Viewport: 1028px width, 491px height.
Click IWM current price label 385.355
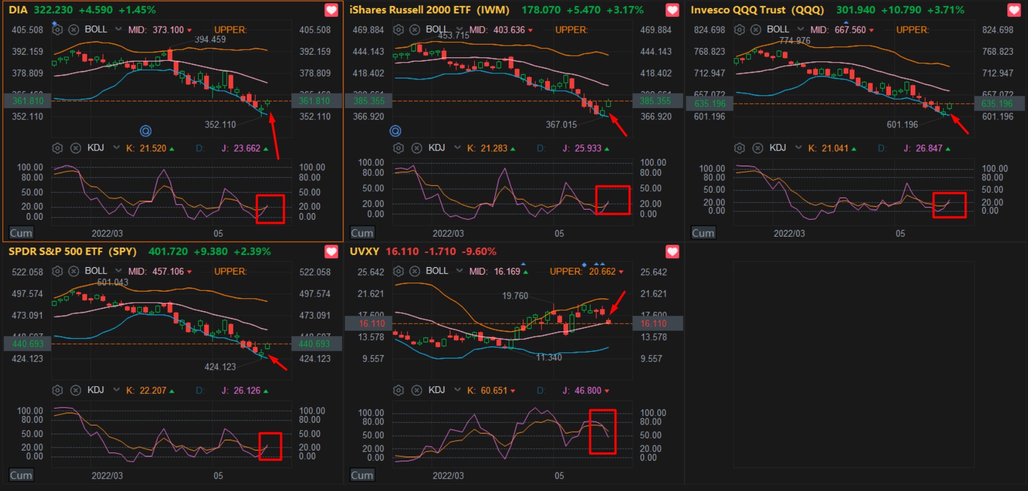pos(369,101)
